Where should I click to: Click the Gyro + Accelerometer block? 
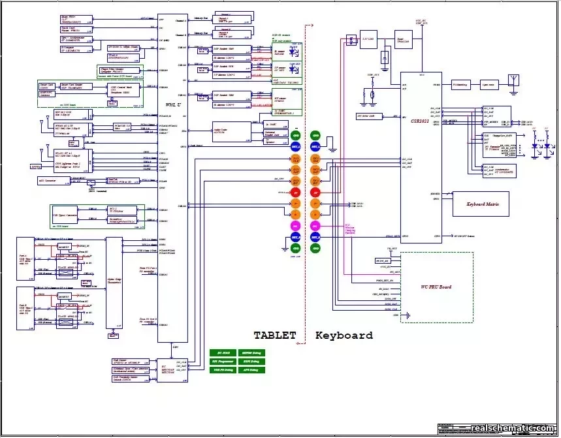tap(76, 39)
